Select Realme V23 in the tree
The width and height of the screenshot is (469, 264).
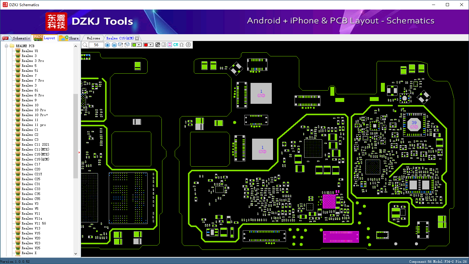coord(31,243)
